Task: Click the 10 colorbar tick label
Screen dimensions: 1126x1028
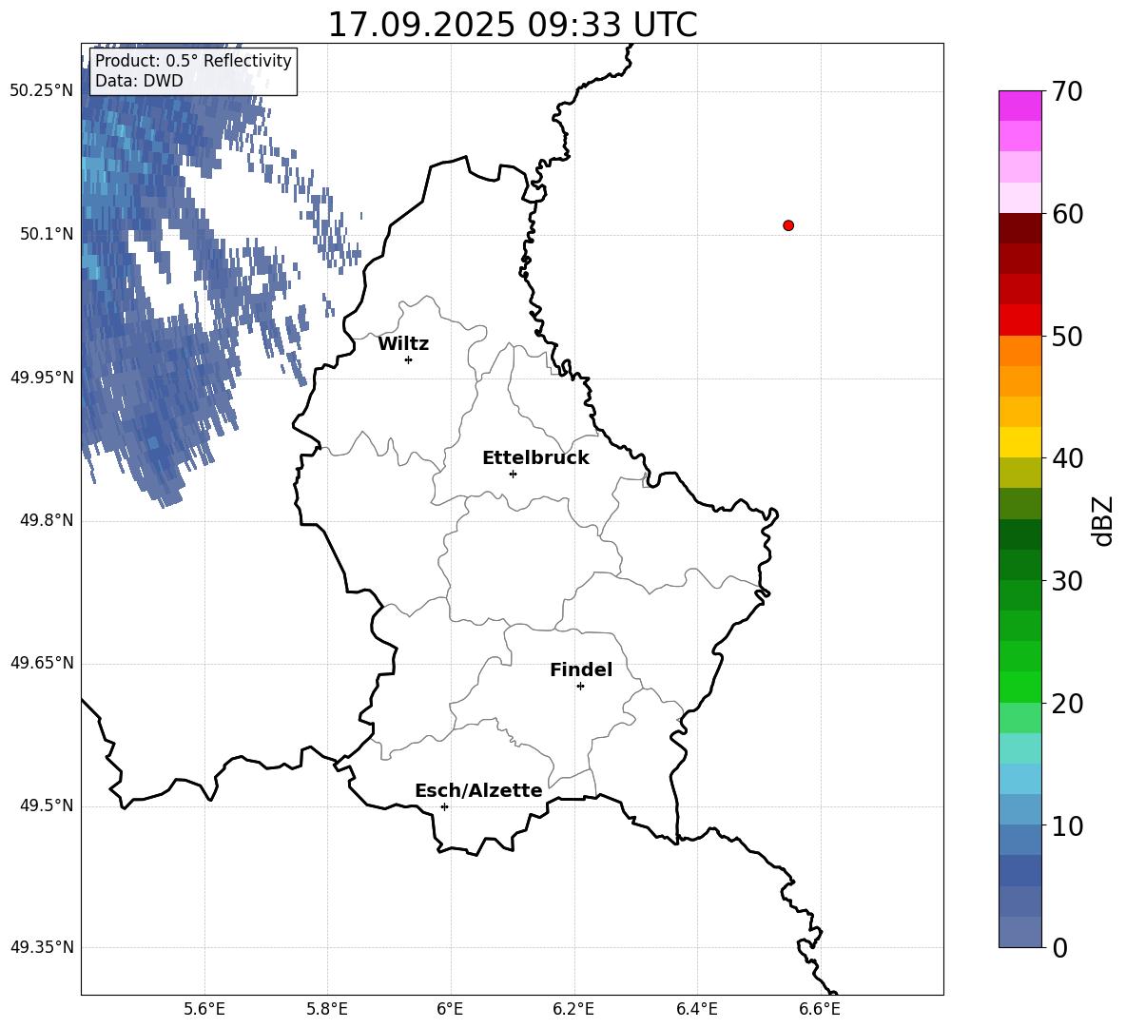Action: (1067, 825)
